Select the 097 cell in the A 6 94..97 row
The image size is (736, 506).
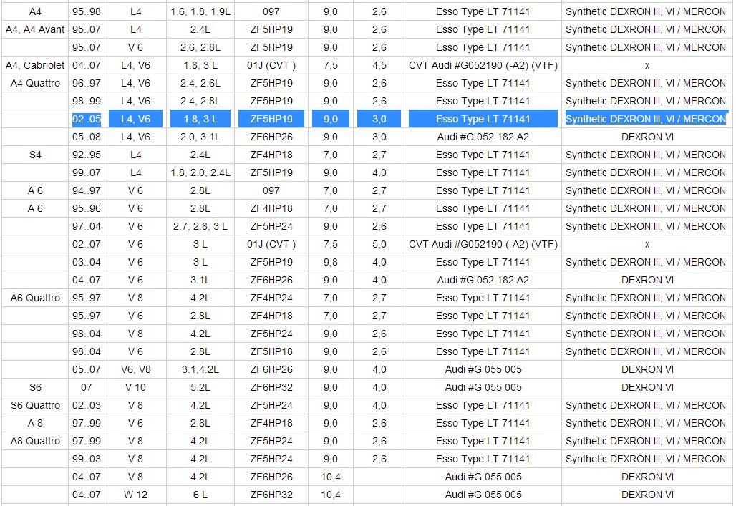pos(271,190)
